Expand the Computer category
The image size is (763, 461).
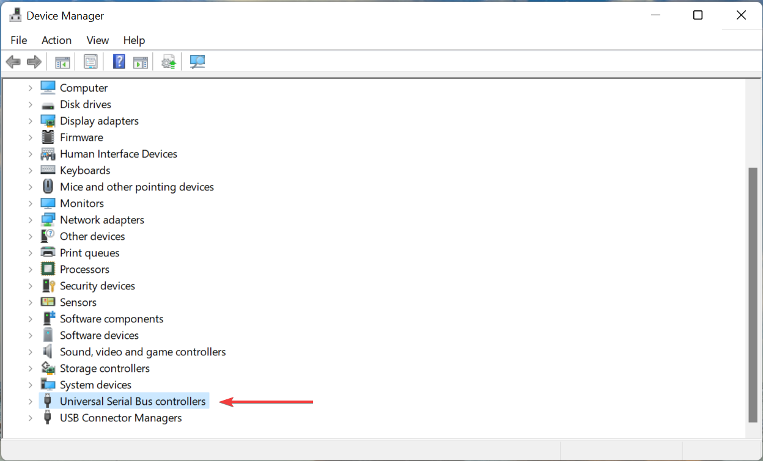pyautogui.click(x=30, y=88)
